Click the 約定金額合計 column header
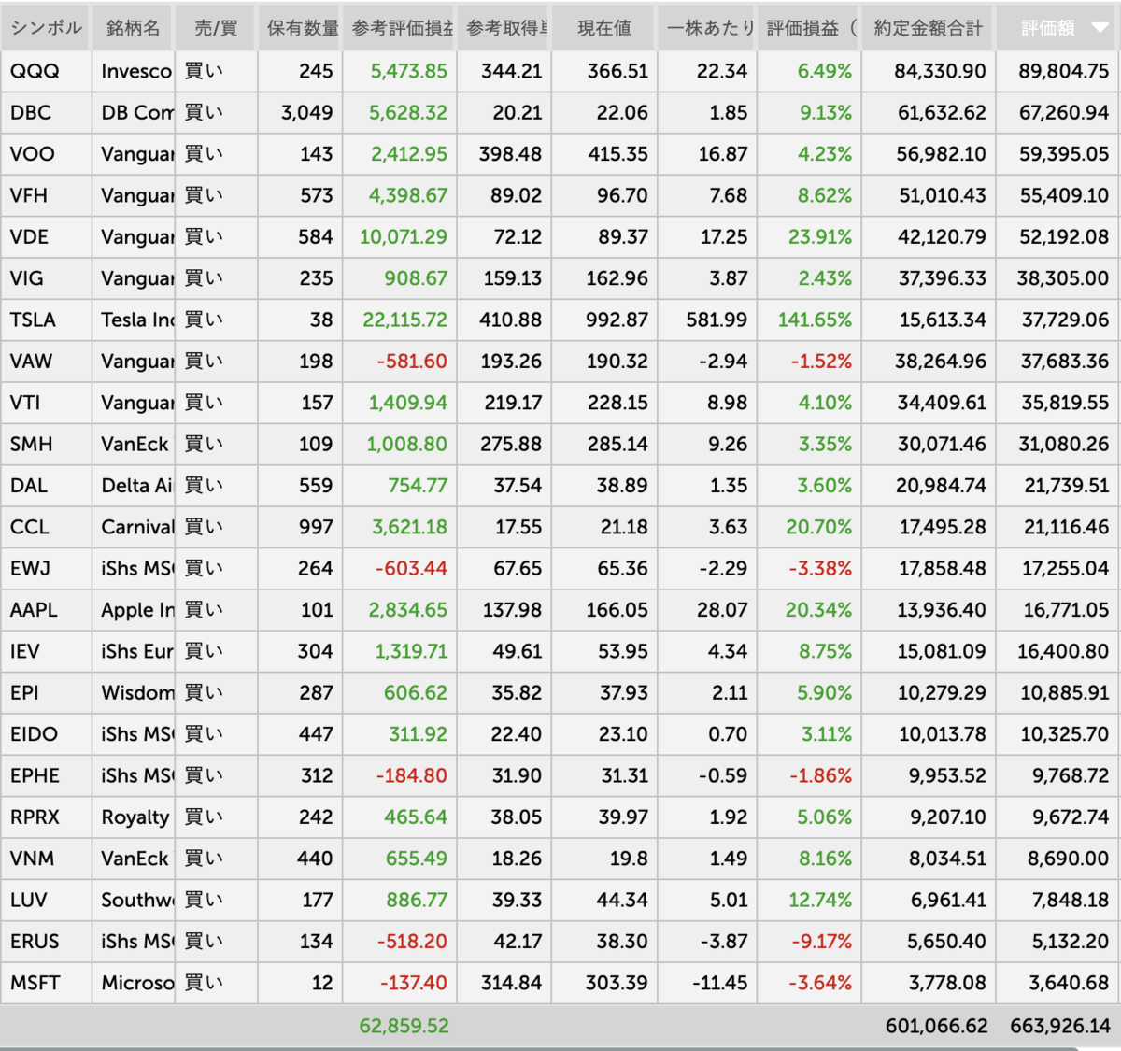 pos(929,28)
